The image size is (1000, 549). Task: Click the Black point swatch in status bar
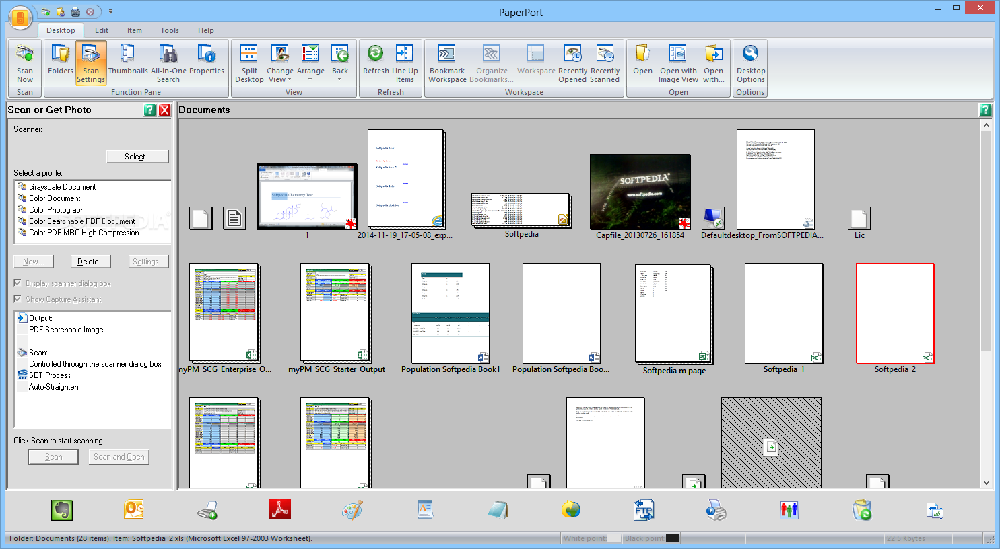673,538
